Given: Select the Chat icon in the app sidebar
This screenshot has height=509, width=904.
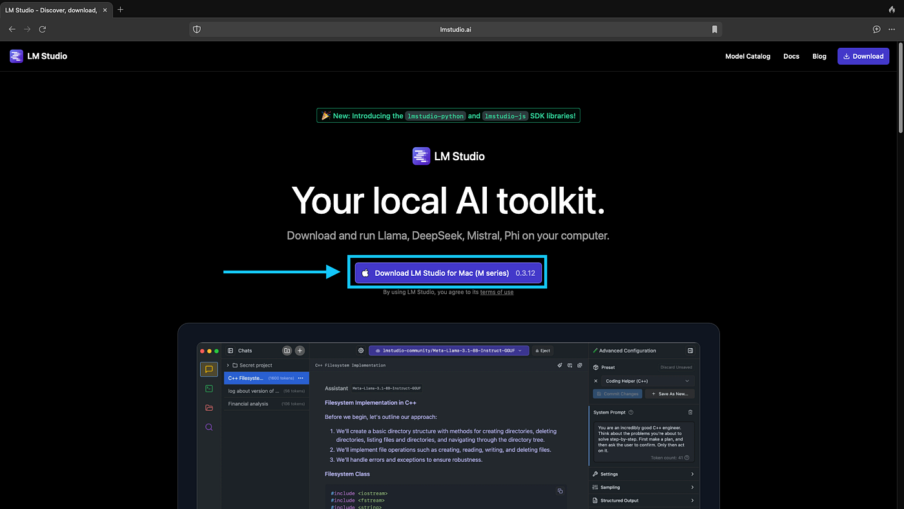Looking at the screenshot, I should tap(209, 369).
